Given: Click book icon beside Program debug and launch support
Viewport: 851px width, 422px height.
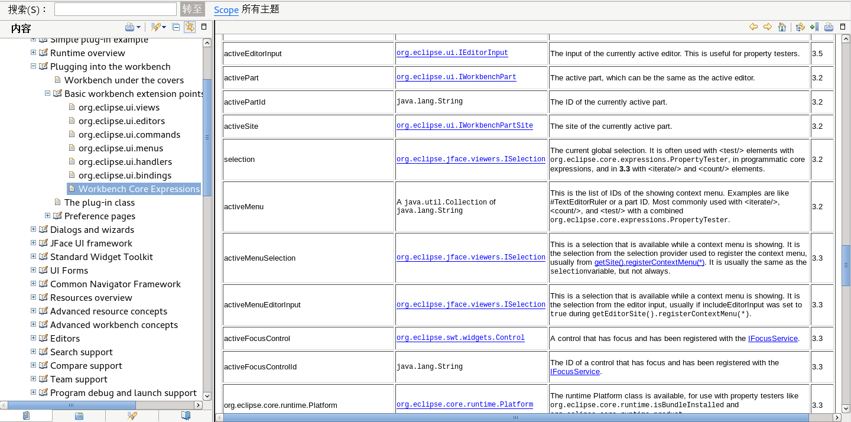Looking at the screenshot, I should tap(43, 392).
